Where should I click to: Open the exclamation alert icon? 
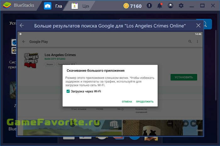click(149, 6)
